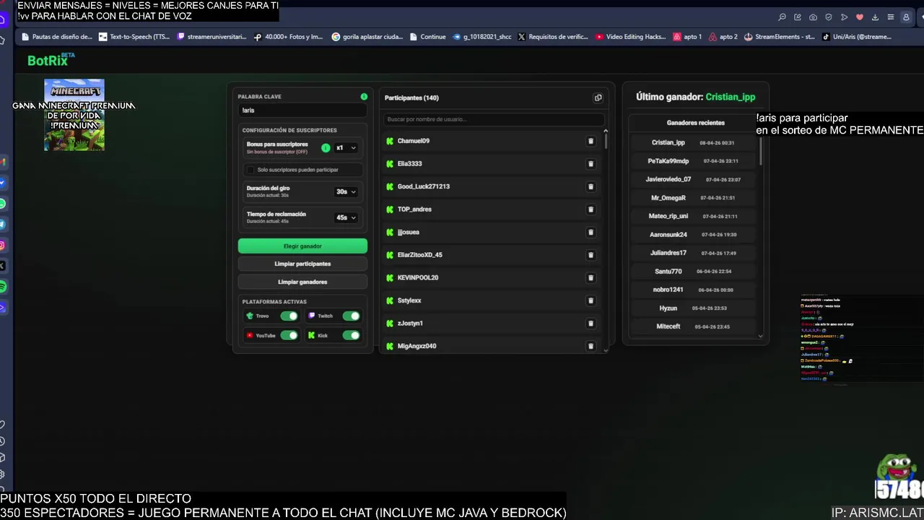Screen dimensions: 924x520
Task: Select recent winner Aaronsunk24 row
Action: 694,235
